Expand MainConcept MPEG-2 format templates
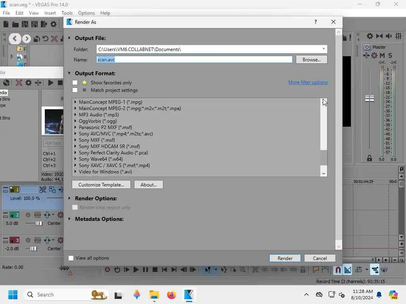This screenshot has width=406, height=304. click(75, 108)
